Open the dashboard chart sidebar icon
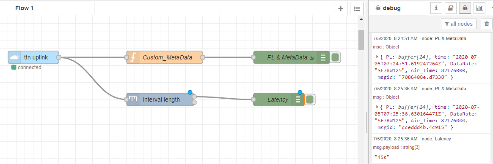Image resolution: width=493 pixels, height=164 pixels. 479,8
